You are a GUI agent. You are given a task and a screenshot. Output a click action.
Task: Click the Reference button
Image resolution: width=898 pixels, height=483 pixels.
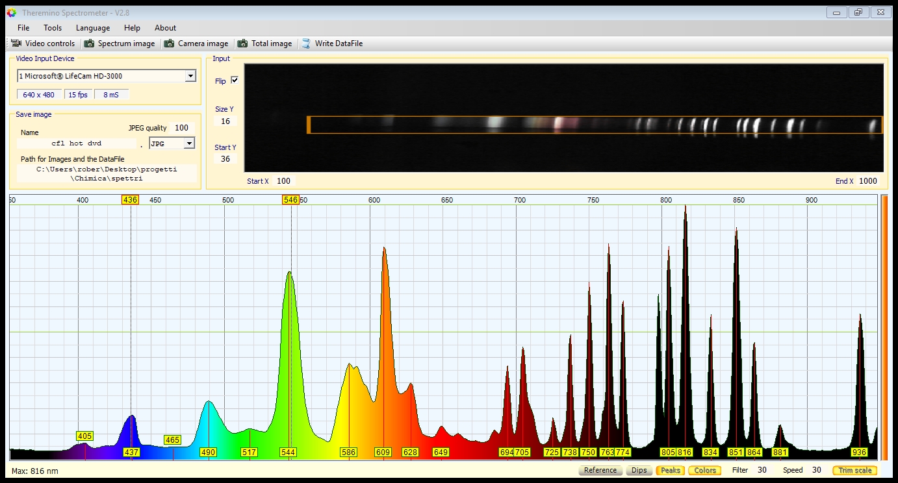point(600,470)
